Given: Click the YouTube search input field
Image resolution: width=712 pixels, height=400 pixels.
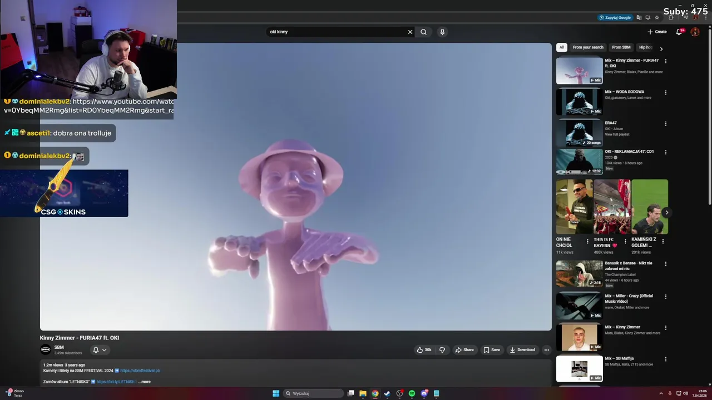Looking at the screenshot, I should tap(337, 32).
